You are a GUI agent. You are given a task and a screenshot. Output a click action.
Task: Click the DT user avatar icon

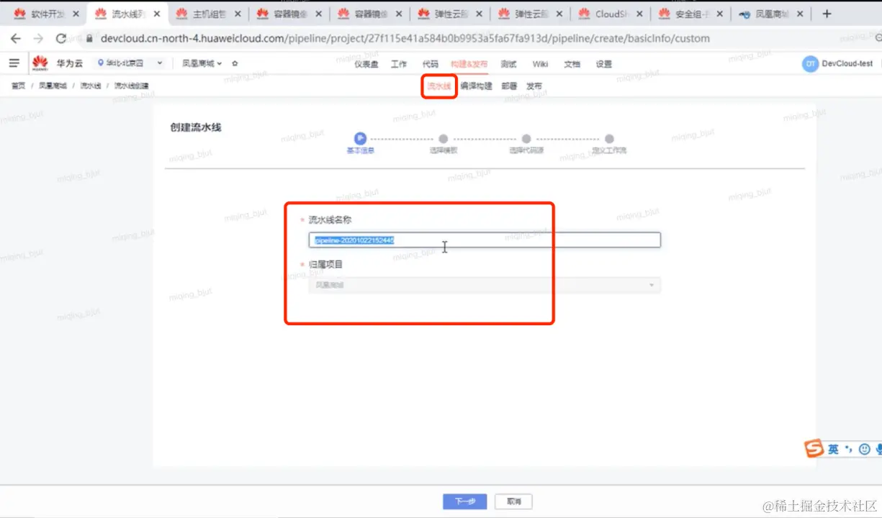810,64
